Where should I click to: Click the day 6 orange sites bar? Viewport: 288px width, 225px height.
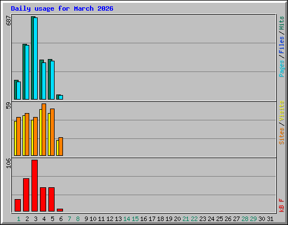click(x=61, y=147)
